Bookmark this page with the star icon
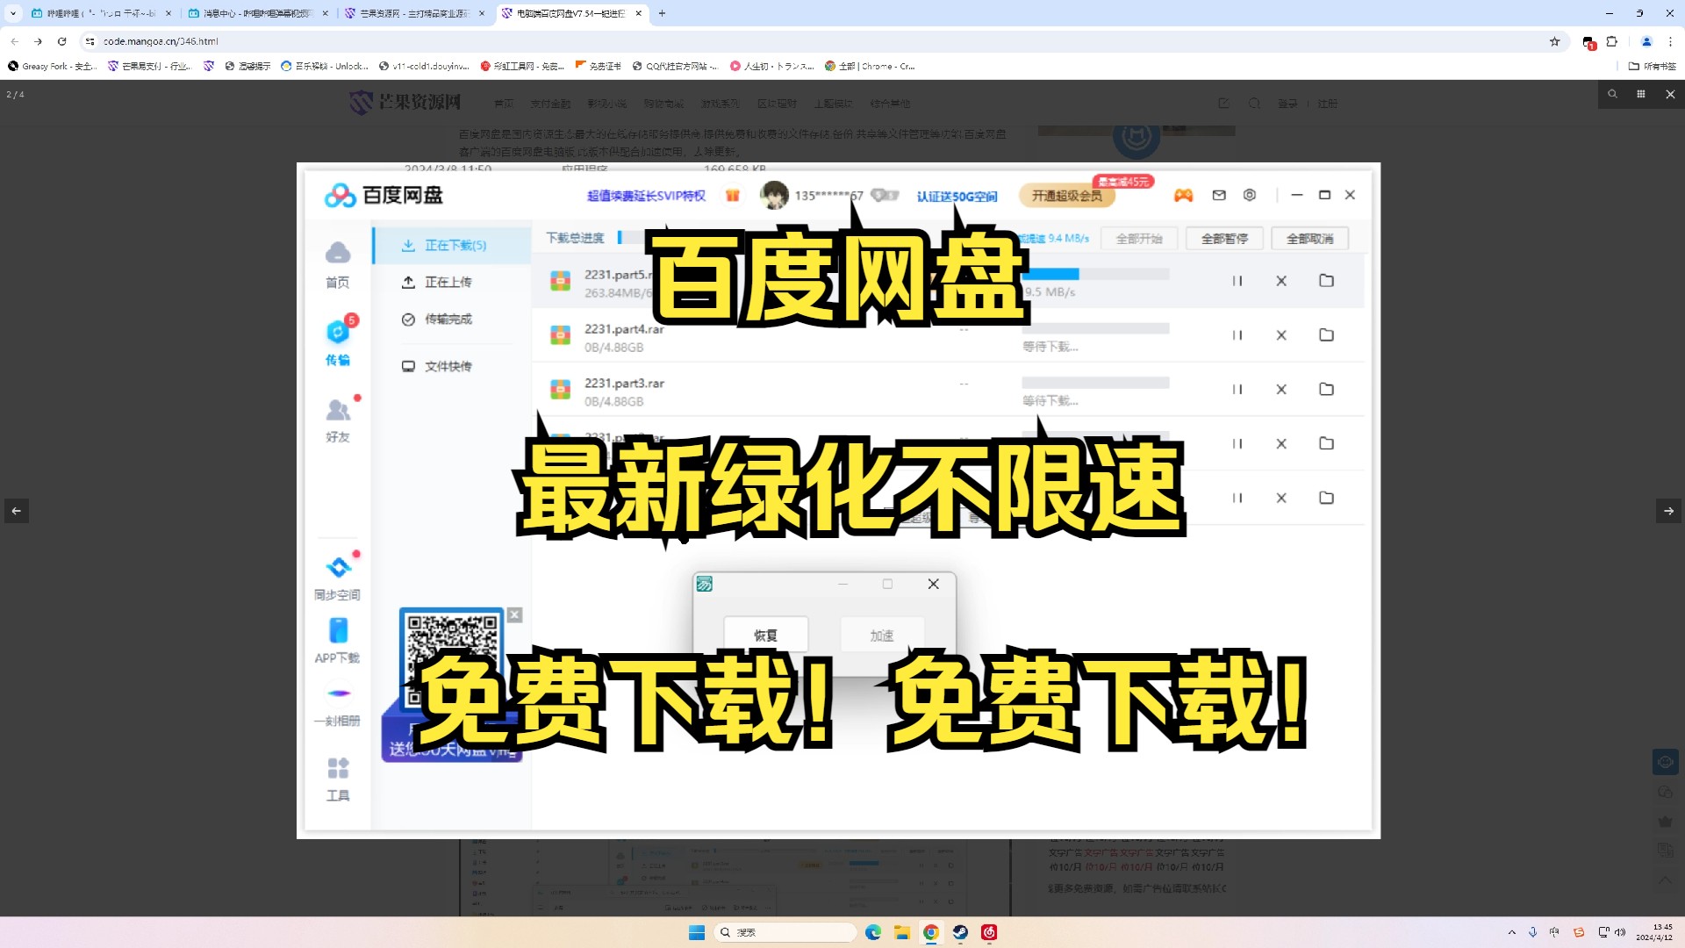The image size is (1685, 948). pyautogui.click(x=1554, y=41)
